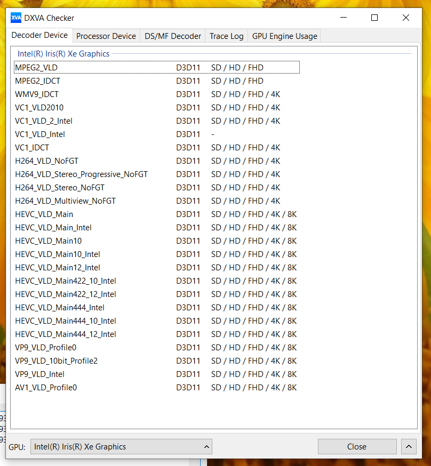Switch to the GPU Engine Usage tab
The width and height of the screenshot is (431, 466).
point(284,36)
